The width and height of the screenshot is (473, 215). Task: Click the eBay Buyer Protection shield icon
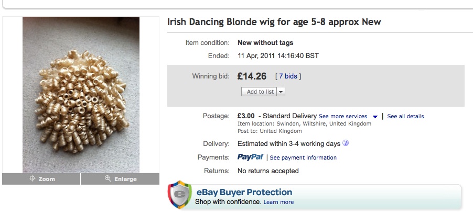tap(179, 196)
